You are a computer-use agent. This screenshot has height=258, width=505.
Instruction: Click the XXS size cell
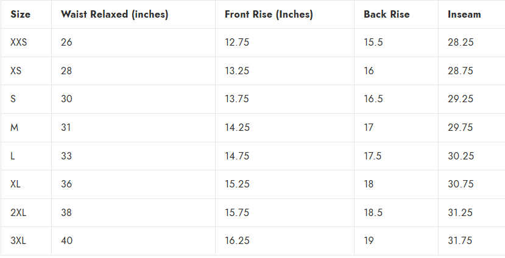pos(19,43)
